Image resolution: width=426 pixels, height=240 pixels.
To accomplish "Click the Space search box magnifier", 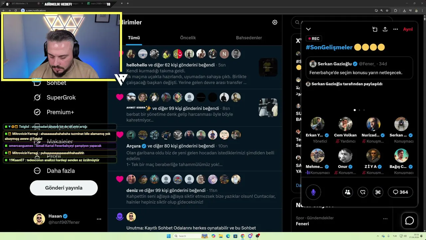I will pos(297,22).
